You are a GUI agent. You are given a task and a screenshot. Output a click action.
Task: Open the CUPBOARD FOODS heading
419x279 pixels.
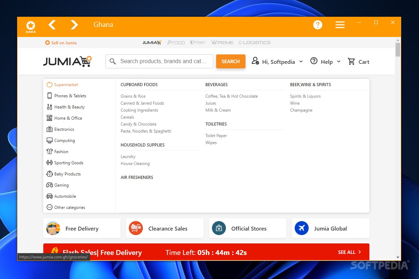[x=139, y=85]
